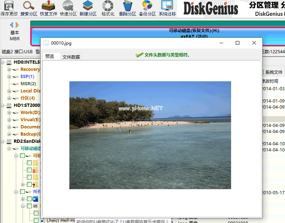Screen dimensions: 285x223
Task: Check the box next to deleted-files trash folder
Action: coord(29,170)
